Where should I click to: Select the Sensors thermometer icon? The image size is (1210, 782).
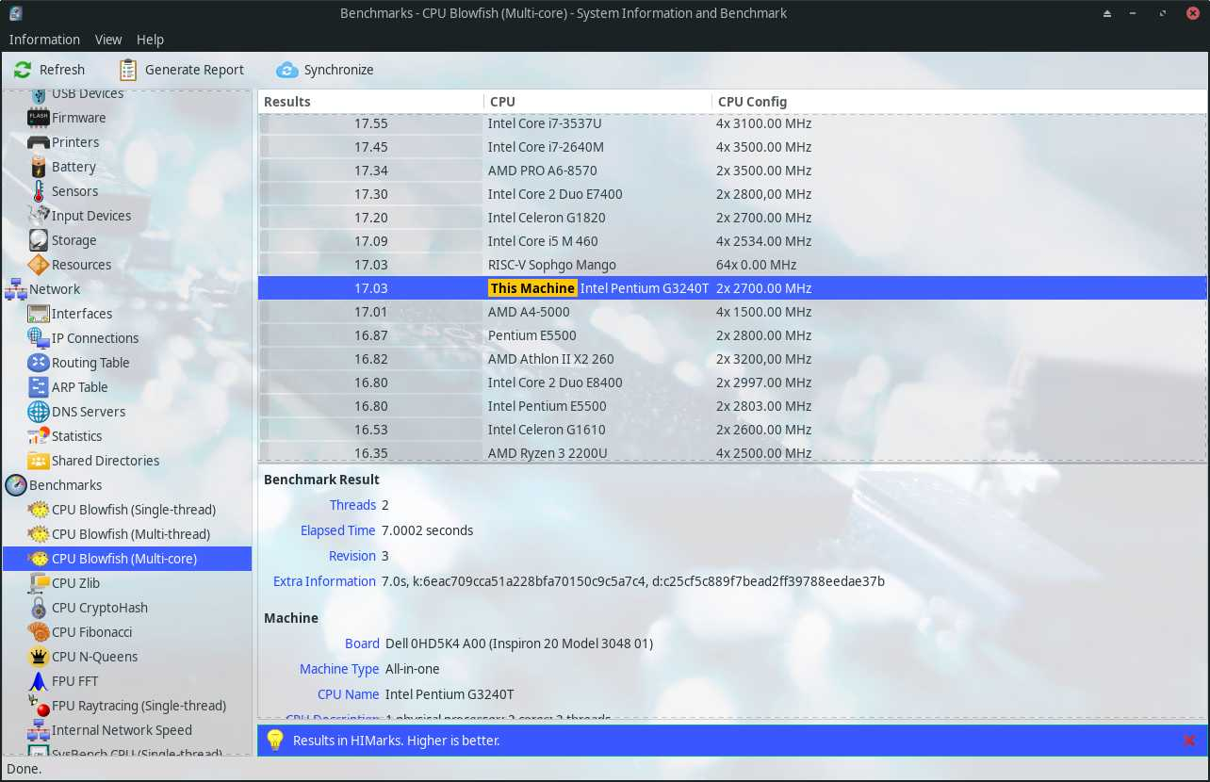point(39,191)
